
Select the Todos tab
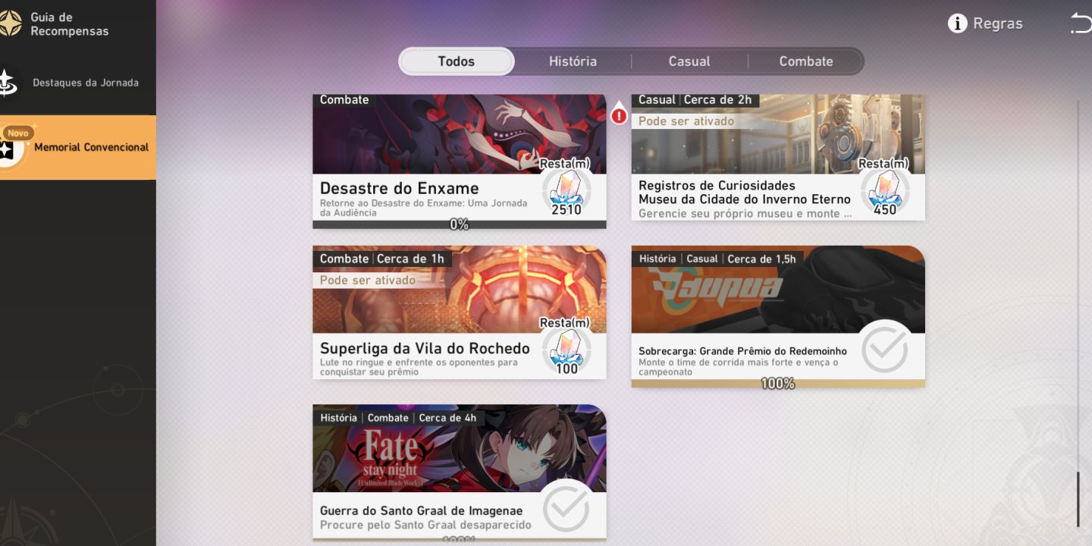coord(457,61)
